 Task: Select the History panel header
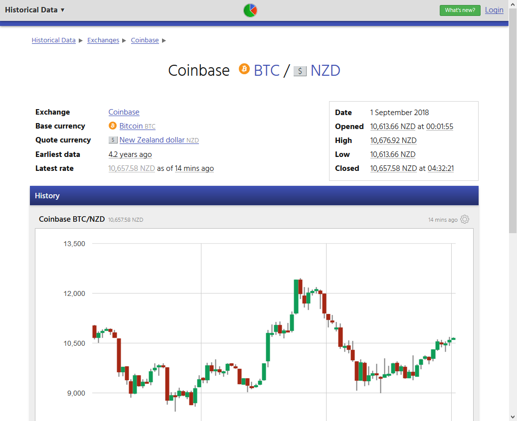254,196
